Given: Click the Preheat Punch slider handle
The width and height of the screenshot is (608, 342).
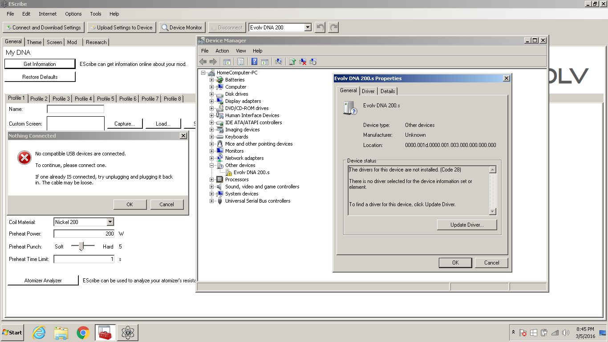Looking at the screenshot, I should pos(81,246).
